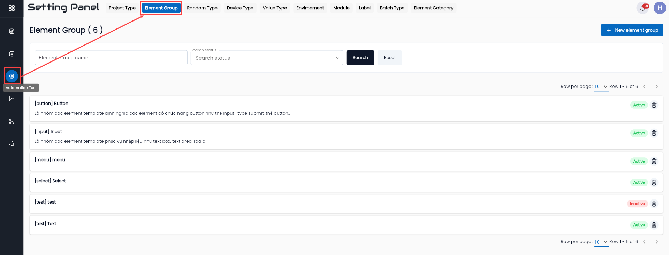
Task: Click the Inactive status badge of [test] test
Action: (x=637, y=204)
